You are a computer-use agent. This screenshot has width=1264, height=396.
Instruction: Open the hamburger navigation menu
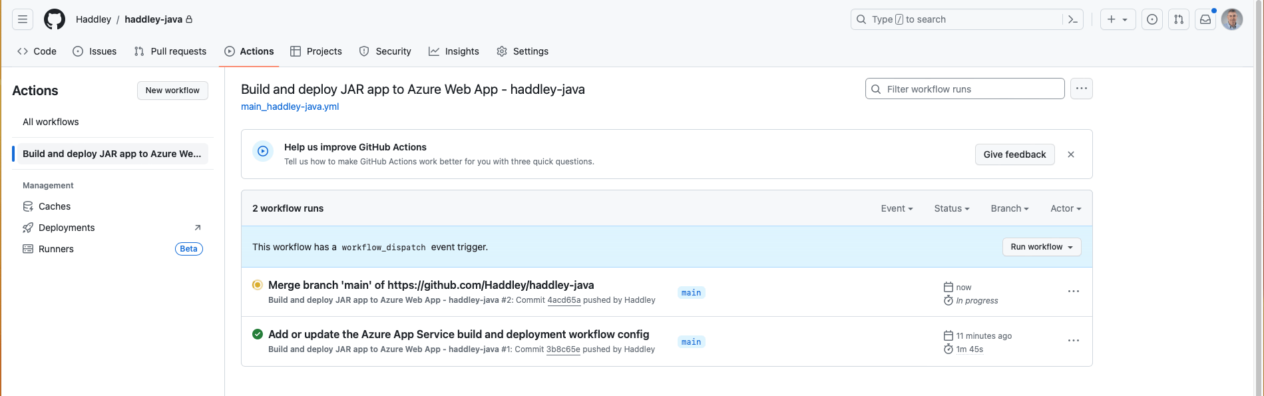(x=23, y=19)
